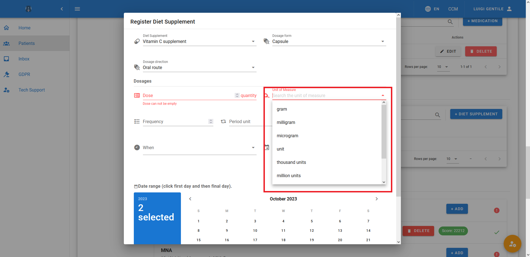Click the Patients group icon

pyautogui.click(x=6, y=43)
